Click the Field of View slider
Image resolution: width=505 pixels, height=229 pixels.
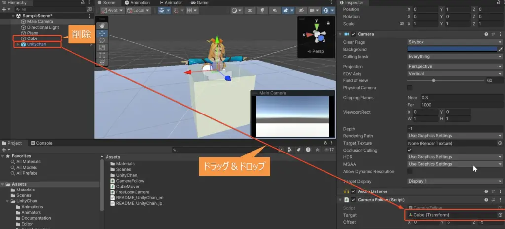[x=446, y=80]
